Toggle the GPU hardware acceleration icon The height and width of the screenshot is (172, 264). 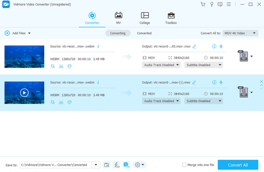click(126, 165)
